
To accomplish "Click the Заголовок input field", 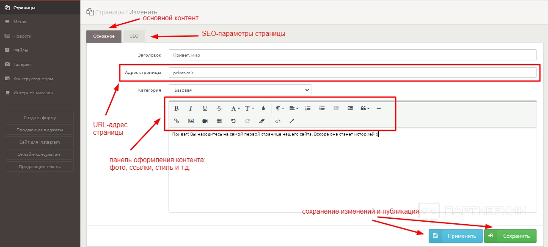I will tap(352, 55).
